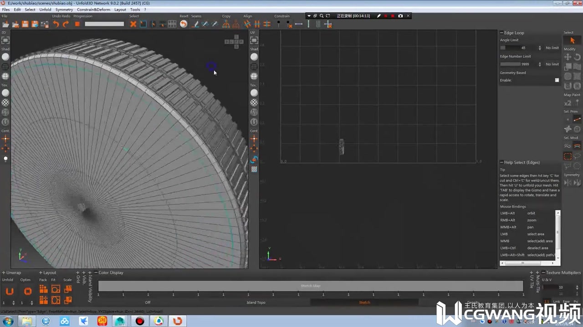Image resolution: width=583 pixels, height=327 pixels.
Task: Click the top Pack icon in Layout
Action: pos(43,289)
